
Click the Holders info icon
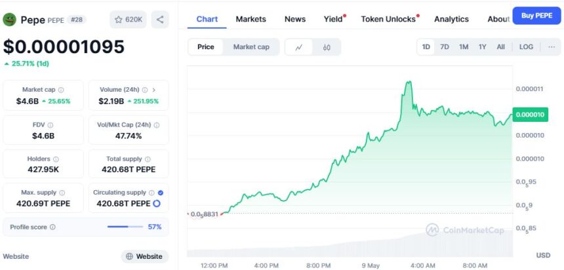[x=56, y=159]
